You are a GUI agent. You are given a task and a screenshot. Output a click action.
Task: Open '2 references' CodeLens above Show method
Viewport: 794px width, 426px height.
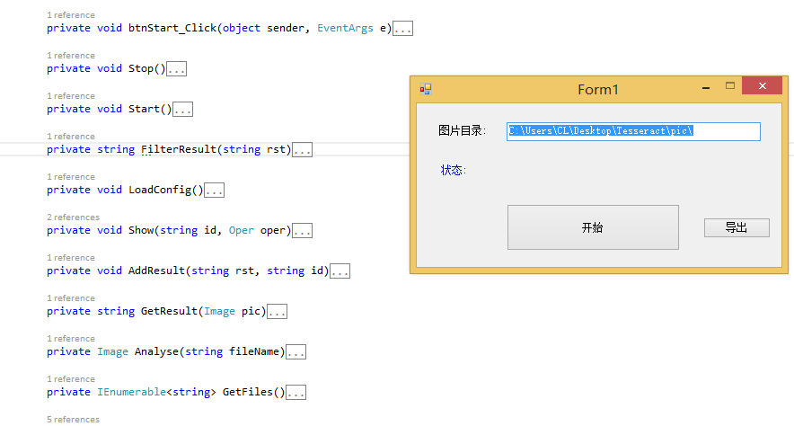(x=74, y=217)
